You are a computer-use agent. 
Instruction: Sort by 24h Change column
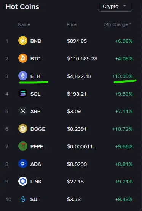tap(115, 24)
